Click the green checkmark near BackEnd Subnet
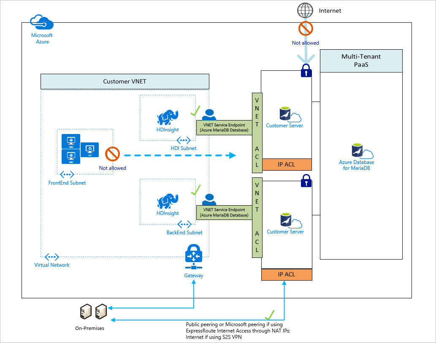 196,190
